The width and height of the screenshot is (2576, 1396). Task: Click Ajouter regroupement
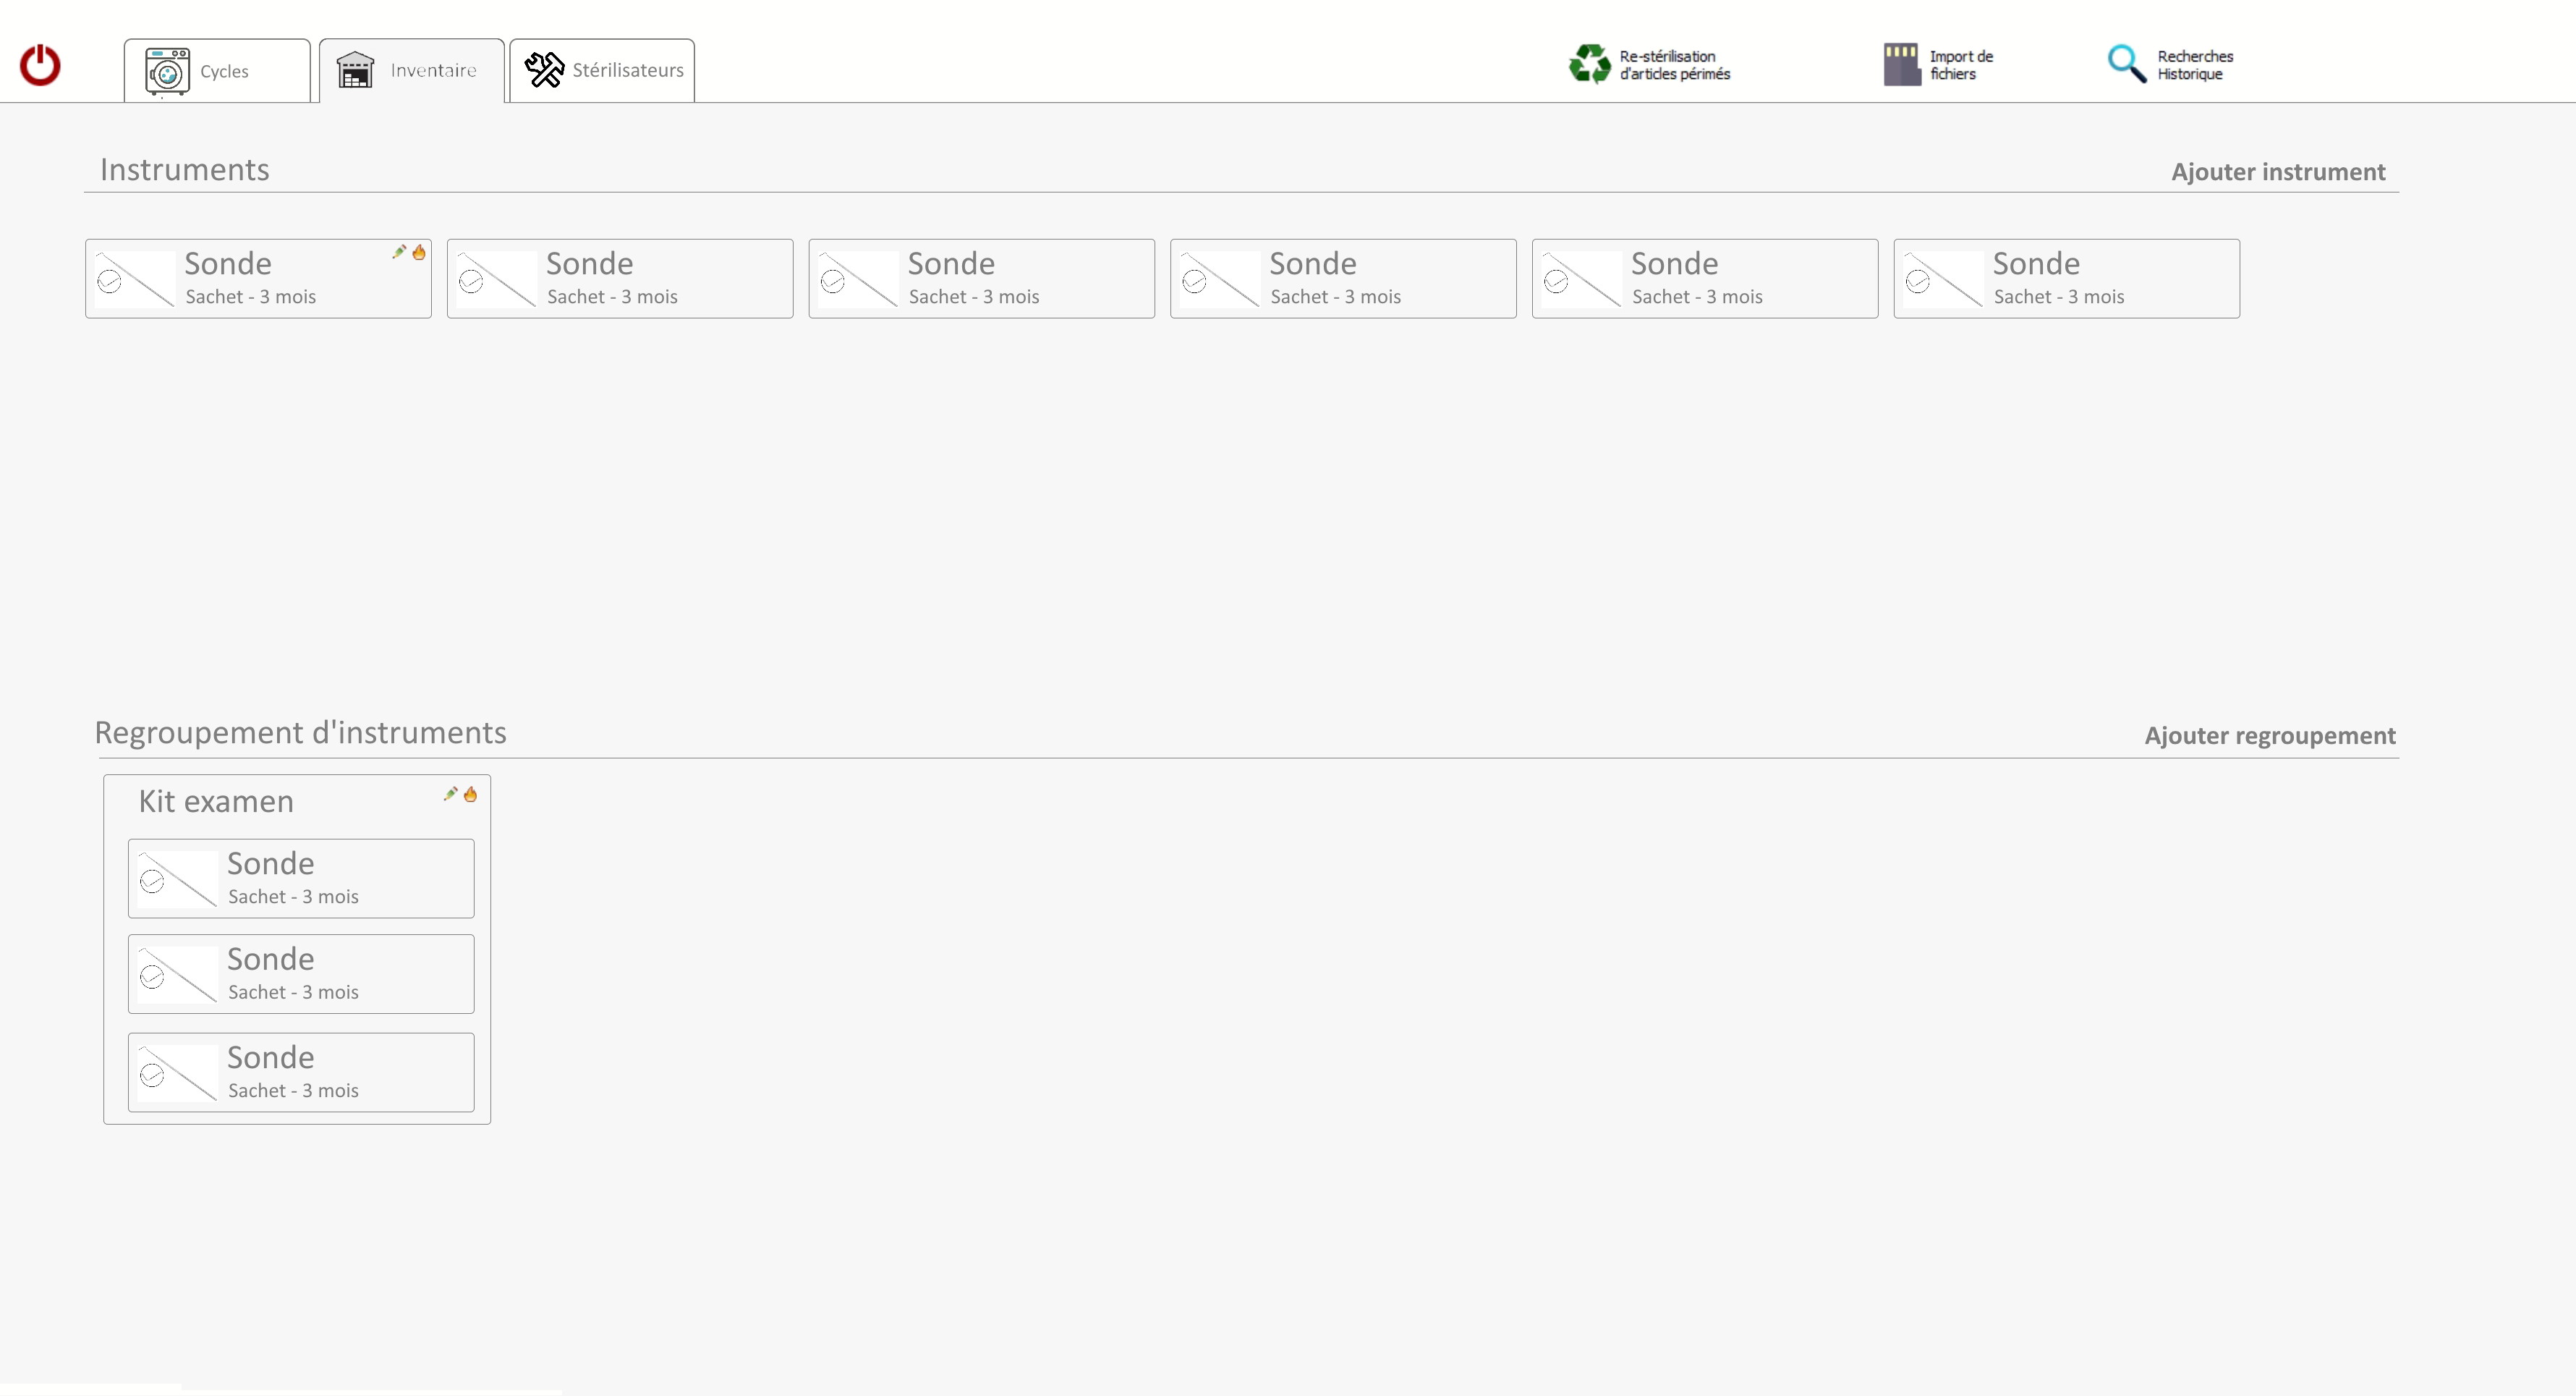click(2270, 735)
